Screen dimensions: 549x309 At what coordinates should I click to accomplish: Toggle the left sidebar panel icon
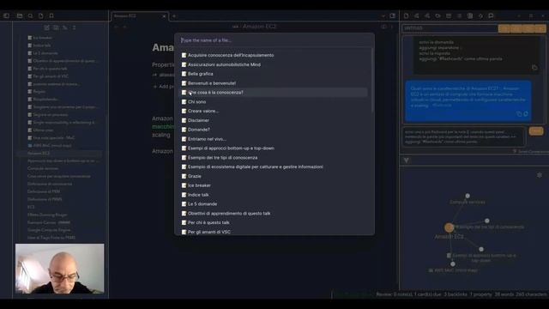coord(6,15)
